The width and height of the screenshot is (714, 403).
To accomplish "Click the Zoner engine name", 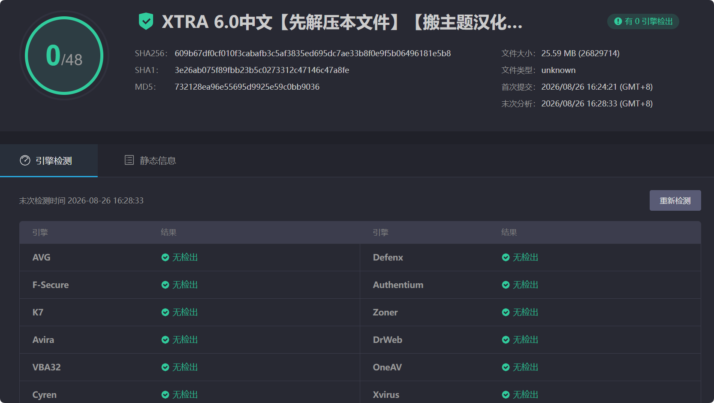I will tap(385, 312).
